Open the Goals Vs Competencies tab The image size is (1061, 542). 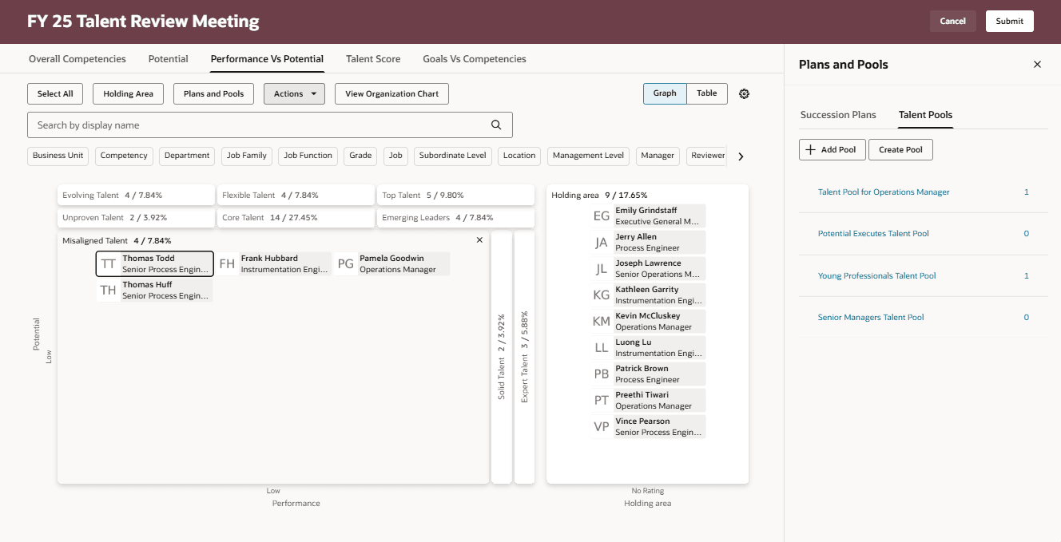click(x=475, y=59)
